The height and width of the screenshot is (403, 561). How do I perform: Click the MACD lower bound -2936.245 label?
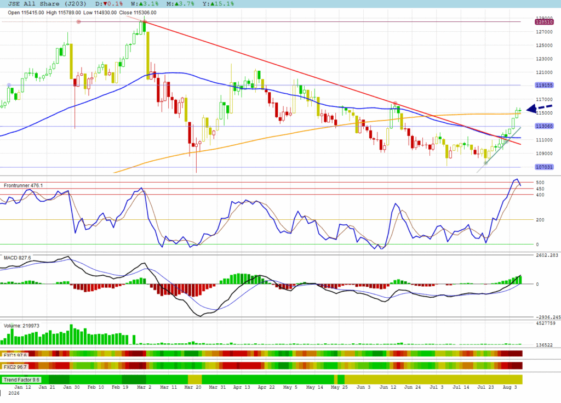[x=548, y=317]
